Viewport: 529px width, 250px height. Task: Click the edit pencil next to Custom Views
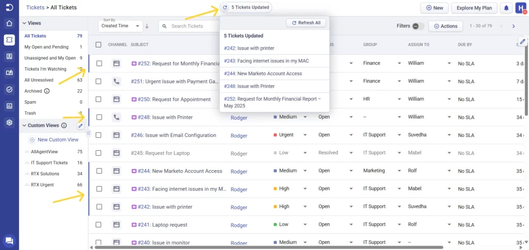point(80,126)
